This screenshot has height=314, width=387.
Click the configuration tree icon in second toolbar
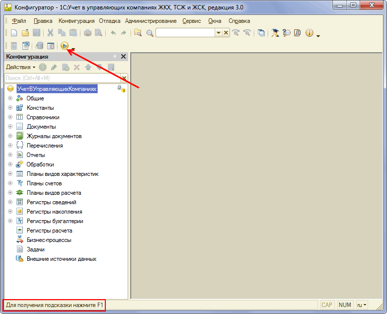pos(14,46)
